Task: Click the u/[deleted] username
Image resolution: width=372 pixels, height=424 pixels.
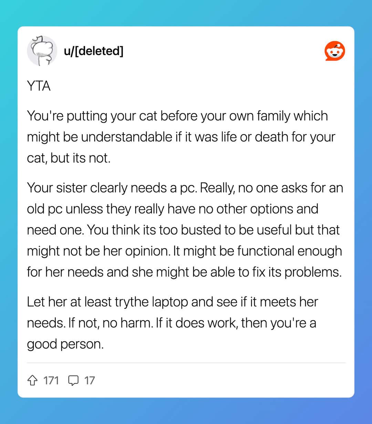Action: click(93, 51)
